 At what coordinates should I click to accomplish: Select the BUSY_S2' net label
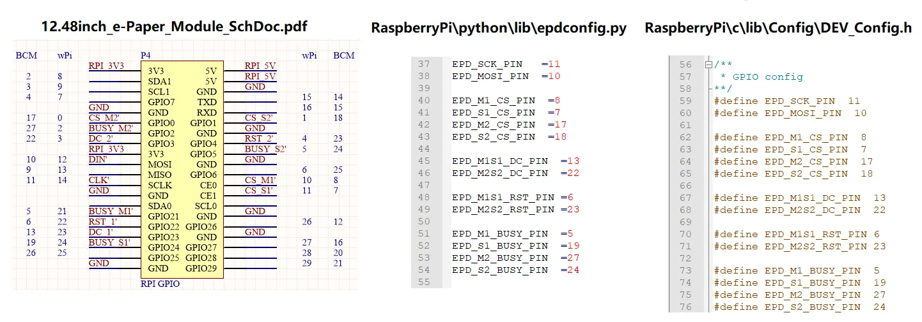point(265,149)
